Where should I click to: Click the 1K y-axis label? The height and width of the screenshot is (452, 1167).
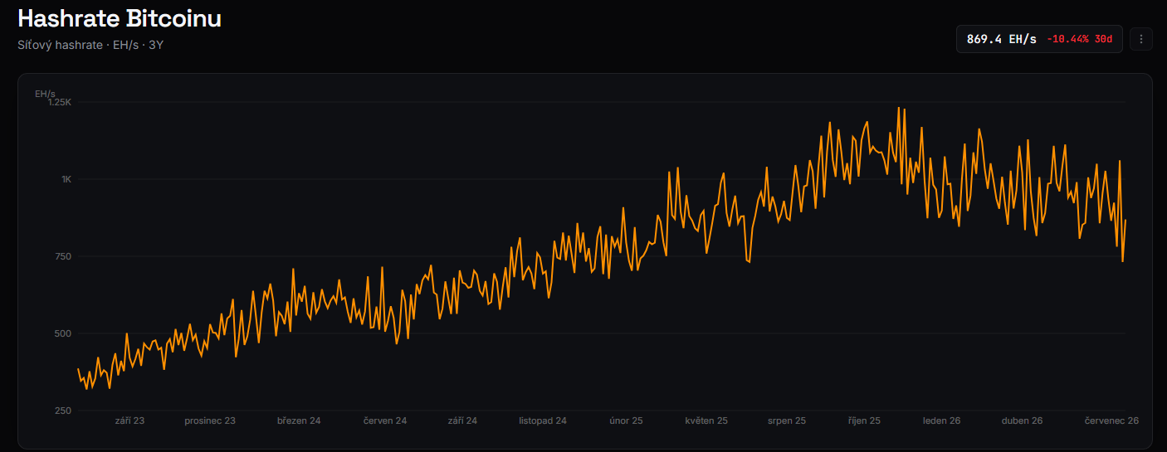(x=66, y=179)
